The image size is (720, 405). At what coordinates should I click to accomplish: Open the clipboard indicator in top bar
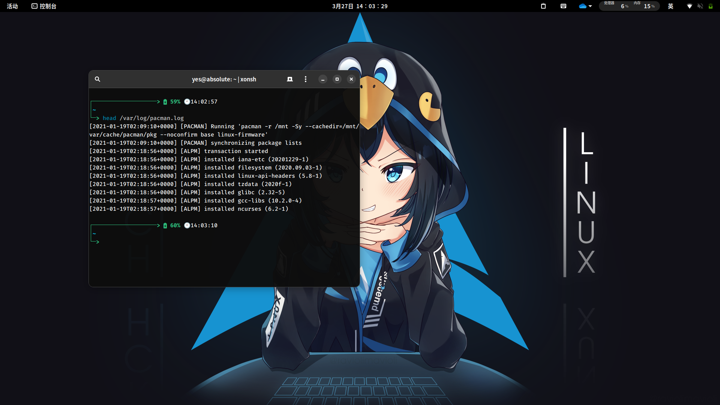tap(543, 6)
